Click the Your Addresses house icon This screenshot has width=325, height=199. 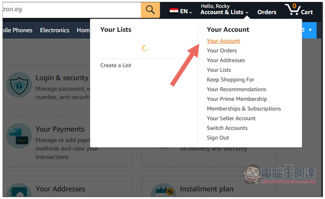click(x=19, y=190)
